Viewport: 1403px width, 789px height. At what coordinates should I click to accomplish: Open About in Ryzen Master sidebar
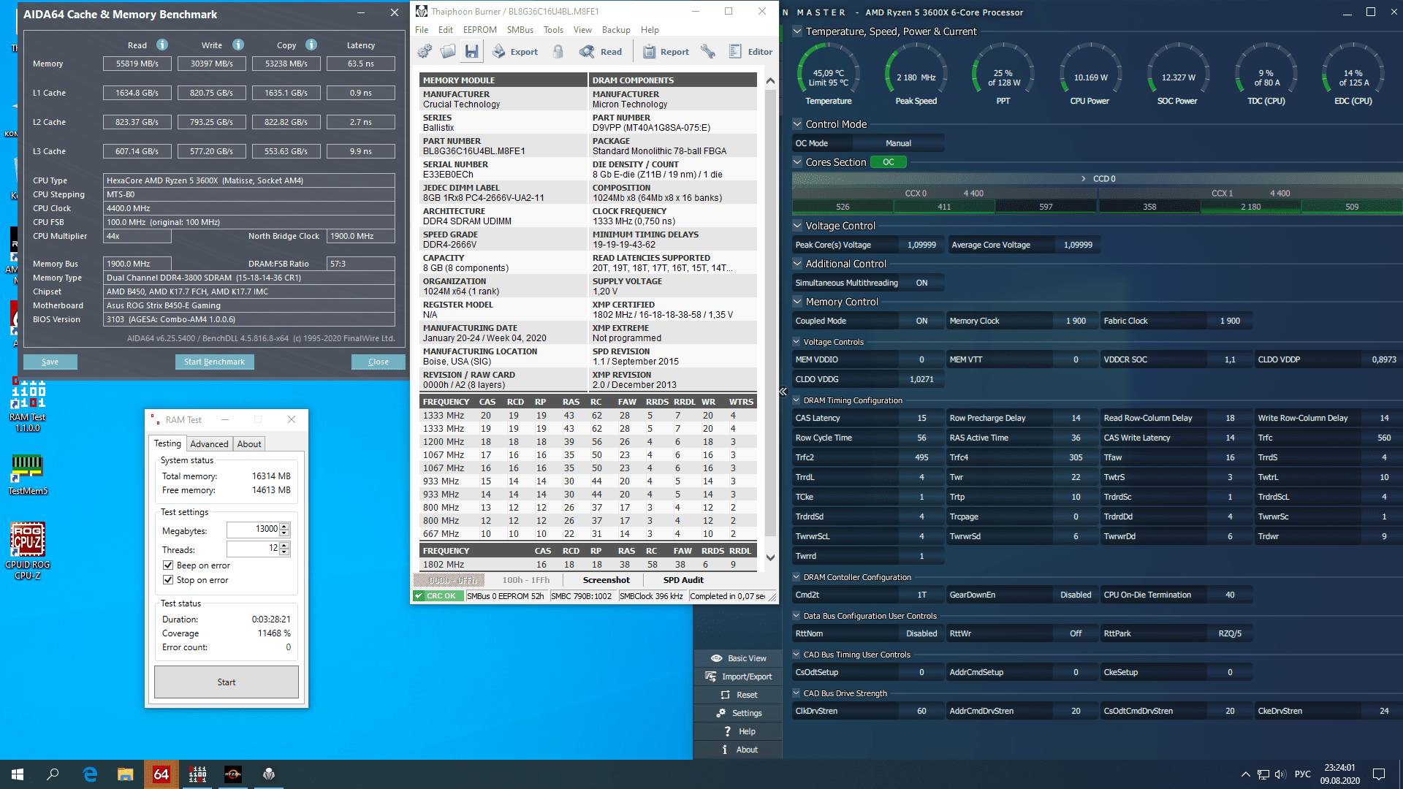pos(738,750)
